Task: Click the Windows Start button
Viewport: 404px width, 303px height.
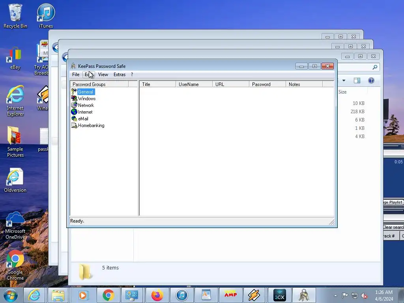Action: [x=10, y=295]
